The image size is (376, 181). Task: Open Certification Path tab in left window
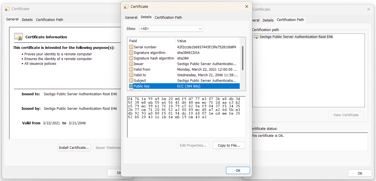(49, 20)
